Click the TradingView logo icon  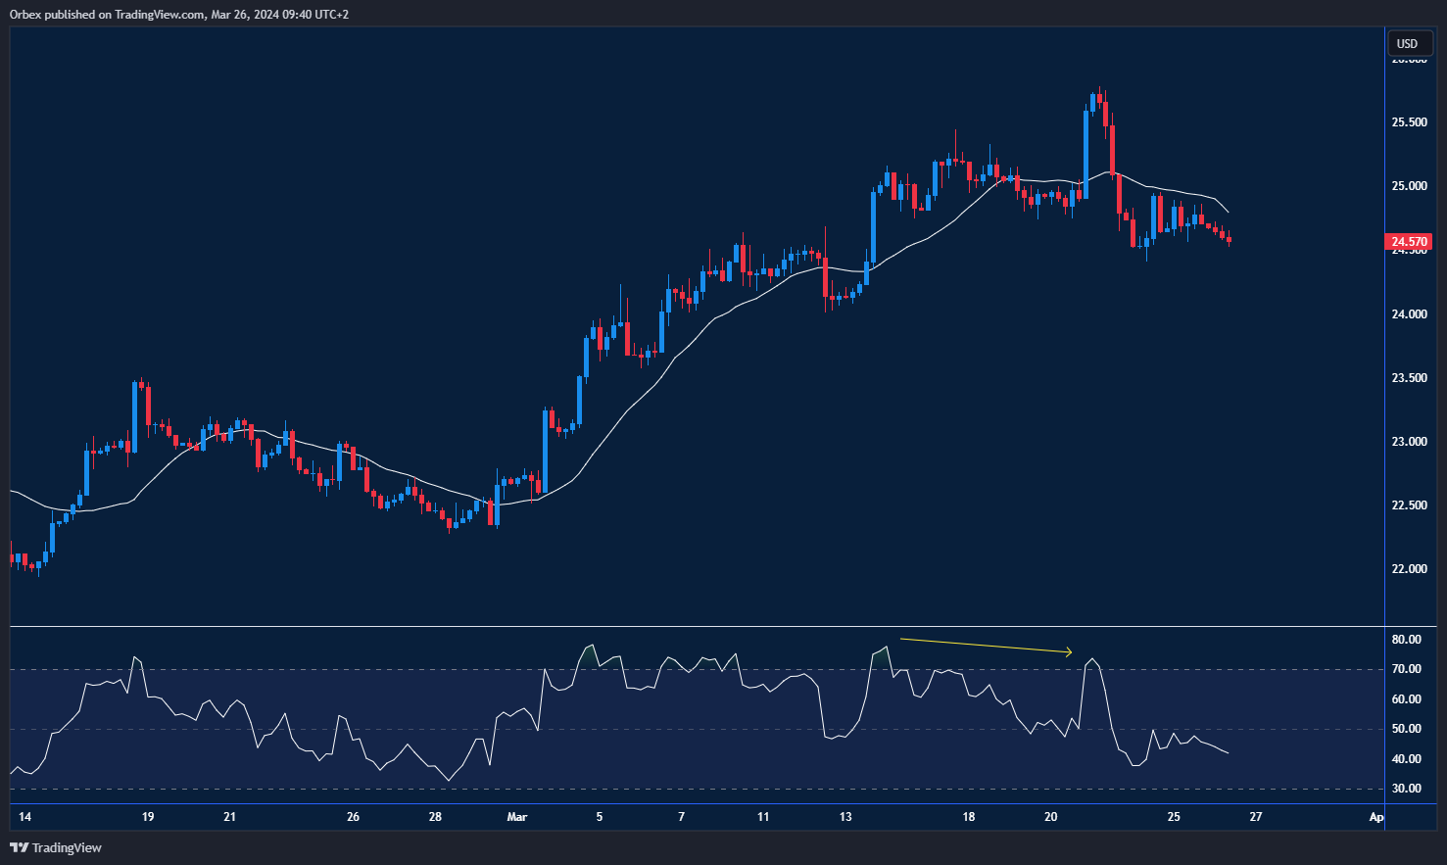(19, 847)
